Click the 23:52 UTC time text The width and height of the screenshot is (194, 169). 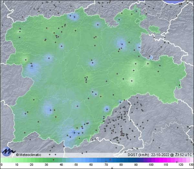tap(183, 155)
